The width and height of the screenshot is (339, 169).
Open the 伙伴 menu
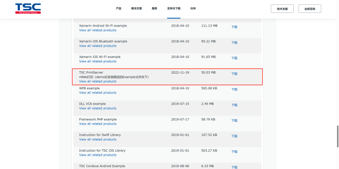click(x=193, y=8)
